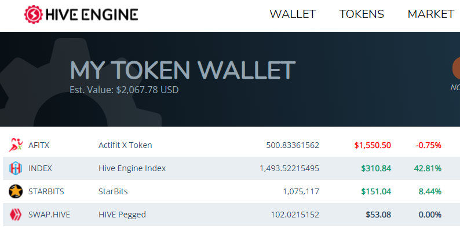
Task: Select the STARBITS symbol text
Action: click(x=46, y=191)
